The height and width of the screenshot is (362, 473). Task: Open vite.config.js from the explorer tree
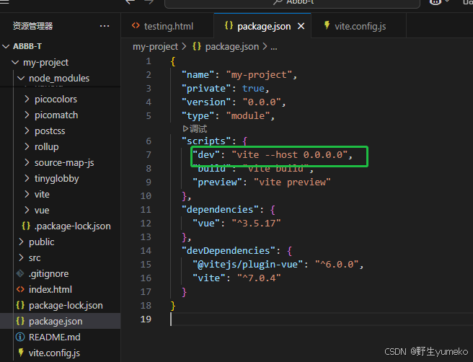pos(54,353)
